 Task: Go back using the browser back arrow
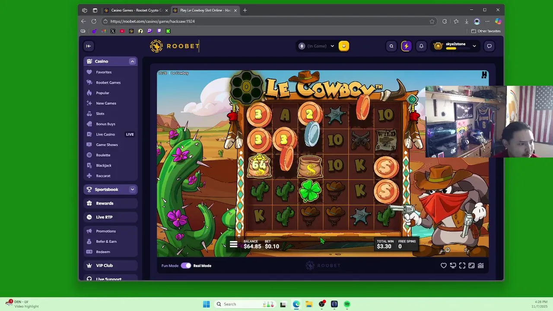[83, 21]
